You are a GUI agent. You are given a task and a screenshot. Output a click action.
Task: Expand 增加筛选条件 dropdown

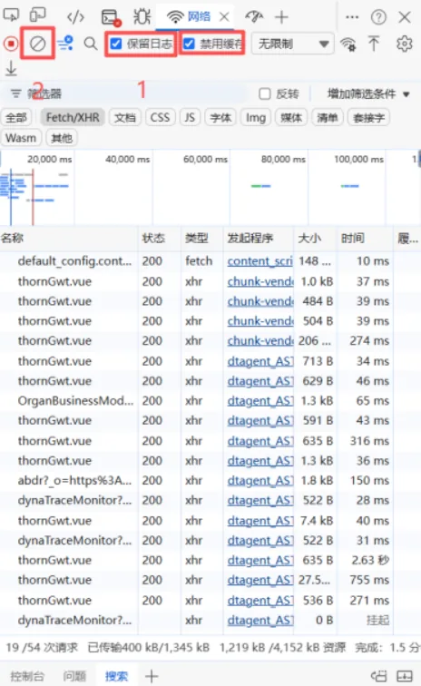(x=368, y=93)
